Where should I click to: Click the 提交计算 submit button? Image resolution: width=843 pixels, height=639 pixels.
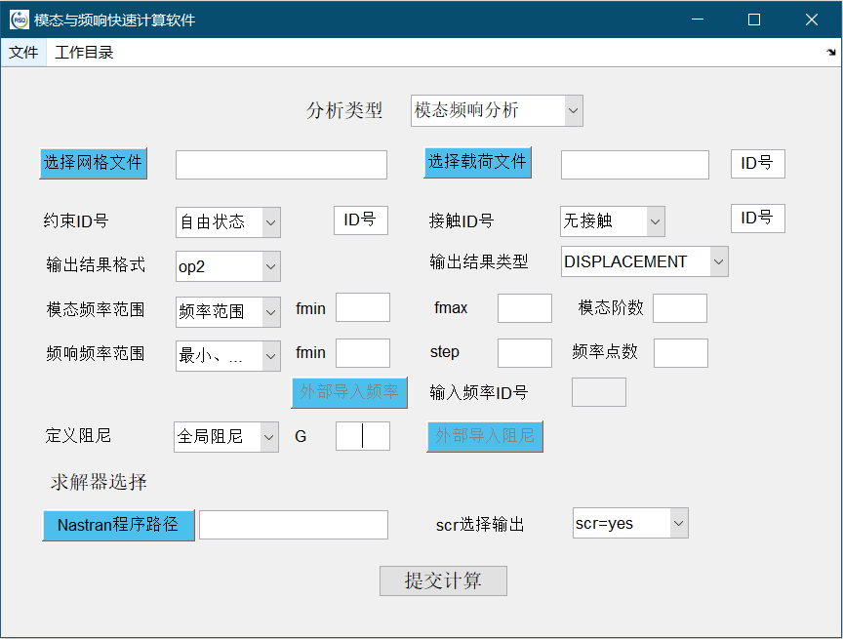point(443,581)
